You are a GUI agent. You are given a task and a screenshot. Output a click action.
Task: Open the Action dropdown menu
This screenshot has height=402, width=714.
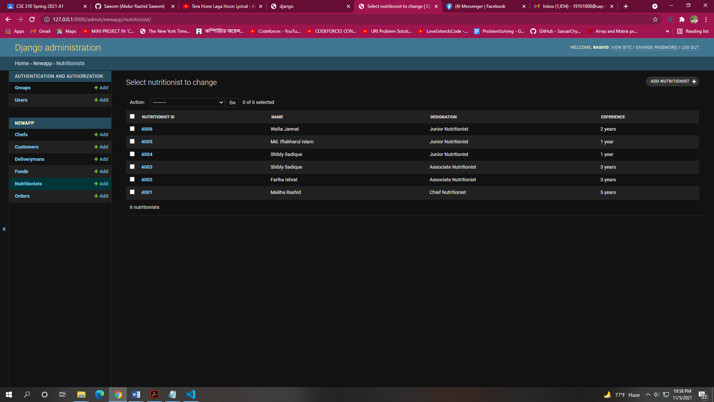click(187, 102)
